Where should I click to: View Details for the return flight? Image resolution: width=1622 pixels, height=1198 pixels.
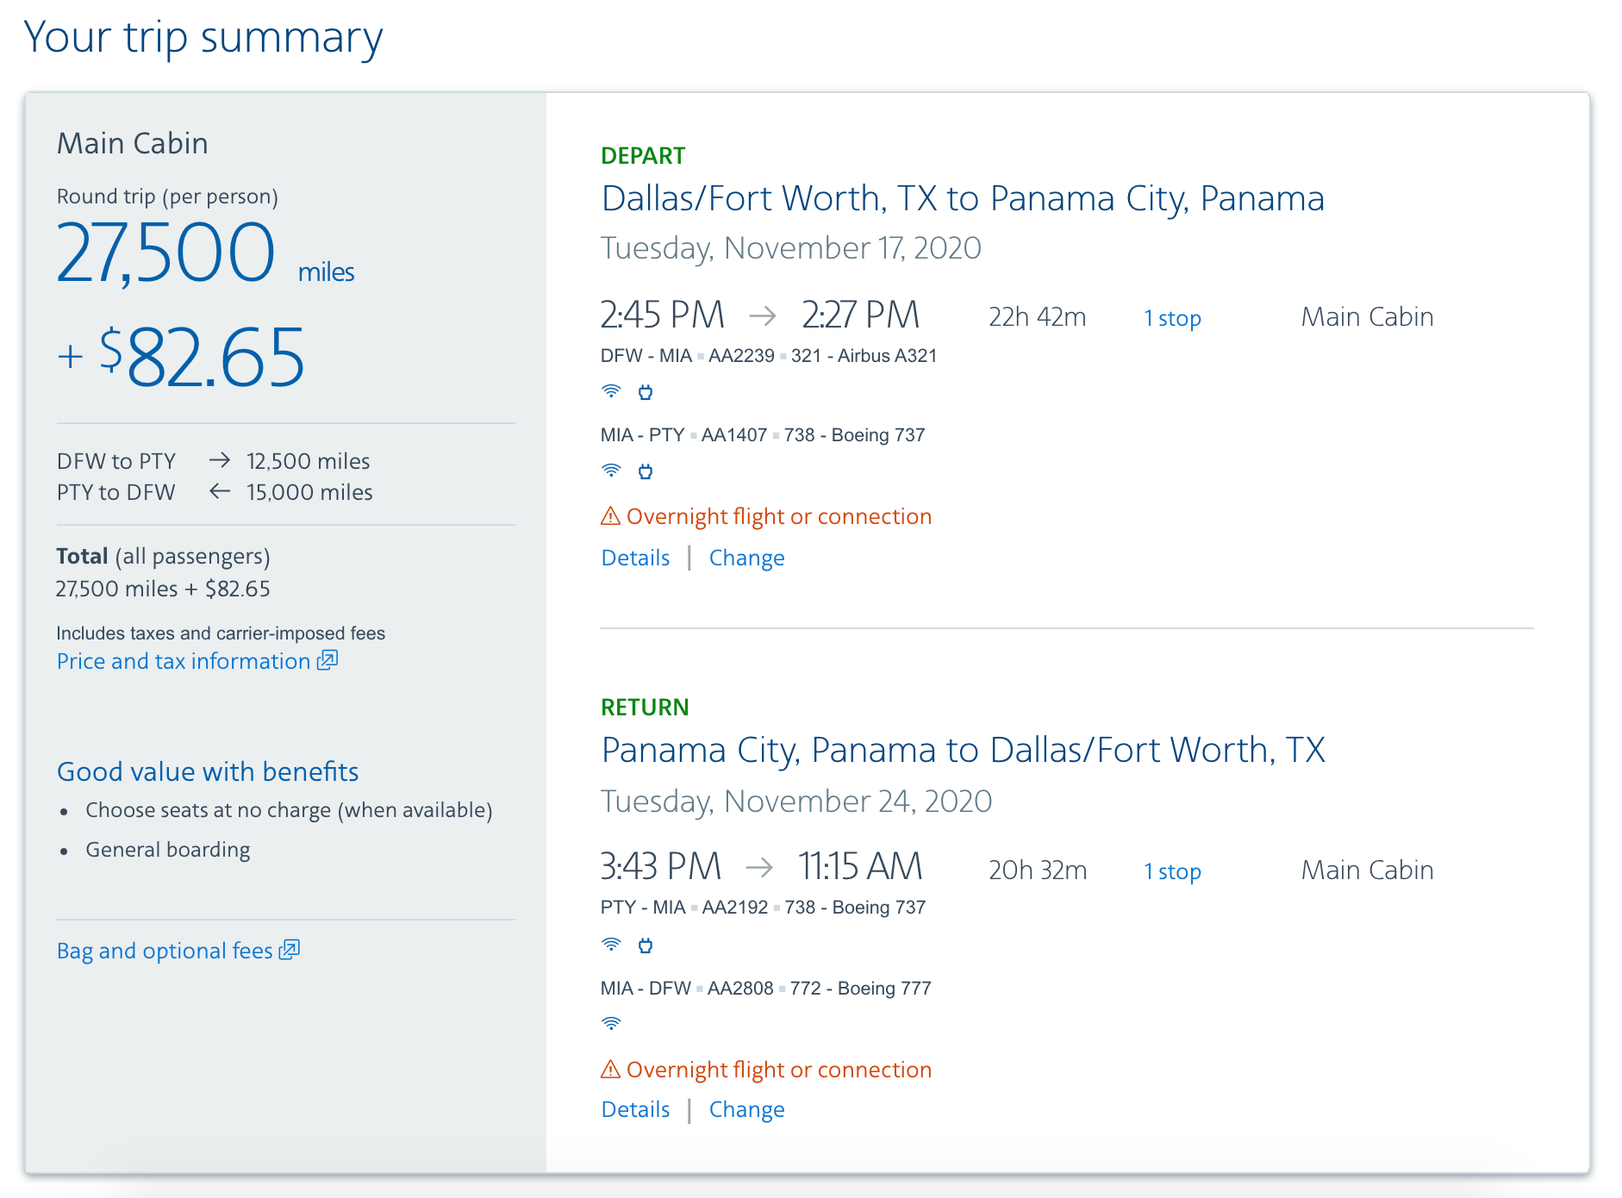point(635,1110)
